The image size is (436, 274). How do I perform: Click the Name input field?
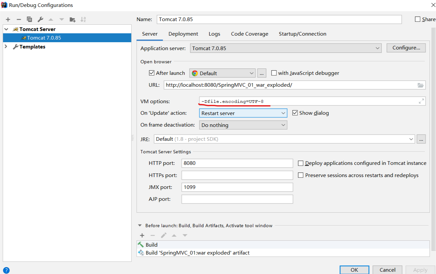click(279, 19)
